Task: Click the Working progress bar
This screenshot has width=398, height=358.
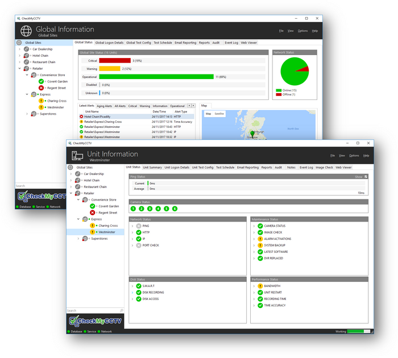Action: click(357, 331)
